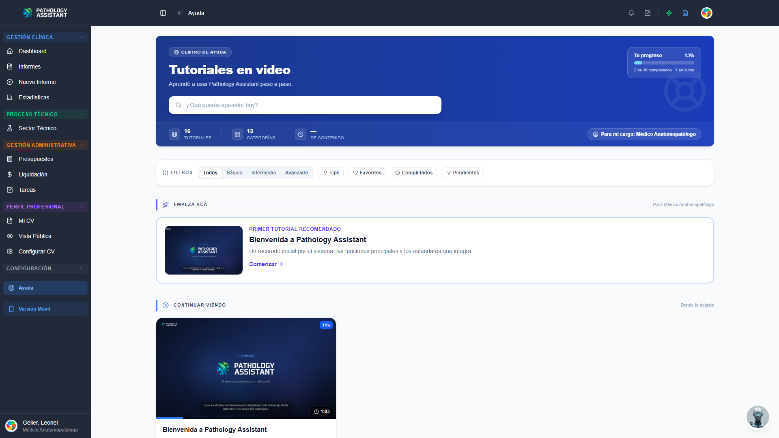Viewport: 779px width, 438px height.
Task: Select the Todos level tab
Action: (x=210, y=173)
